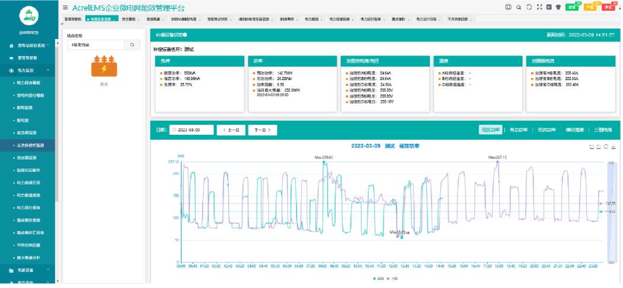
Task: Open the 无功补偿柜监测 sidebar item
Action: tap(31, 145)
